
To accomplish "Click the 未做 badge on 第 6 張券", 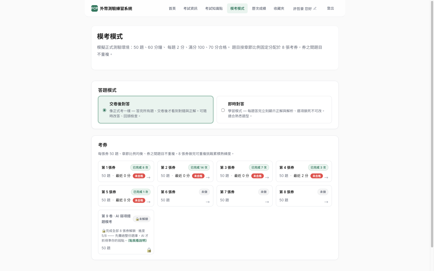I will 205,192.
